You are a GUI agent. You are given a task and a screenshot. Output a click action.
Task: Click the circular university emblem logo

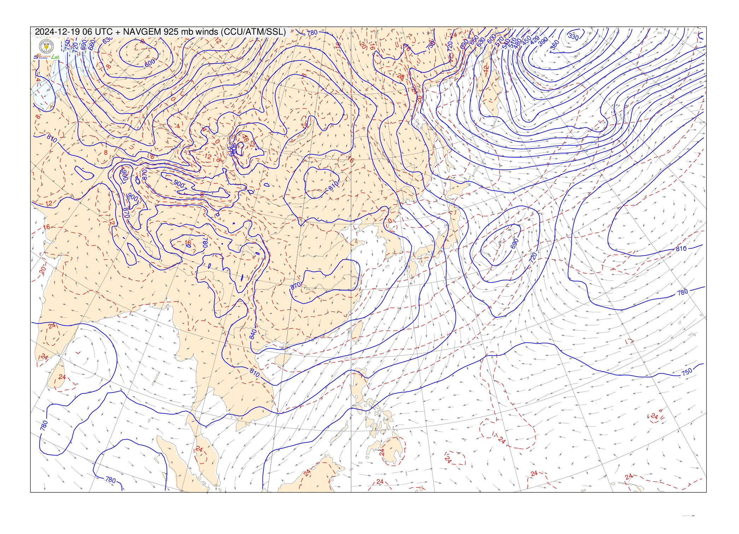tap(46, 46)
